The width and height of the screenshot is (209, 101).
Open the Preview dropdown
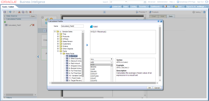tap(141, 12)
